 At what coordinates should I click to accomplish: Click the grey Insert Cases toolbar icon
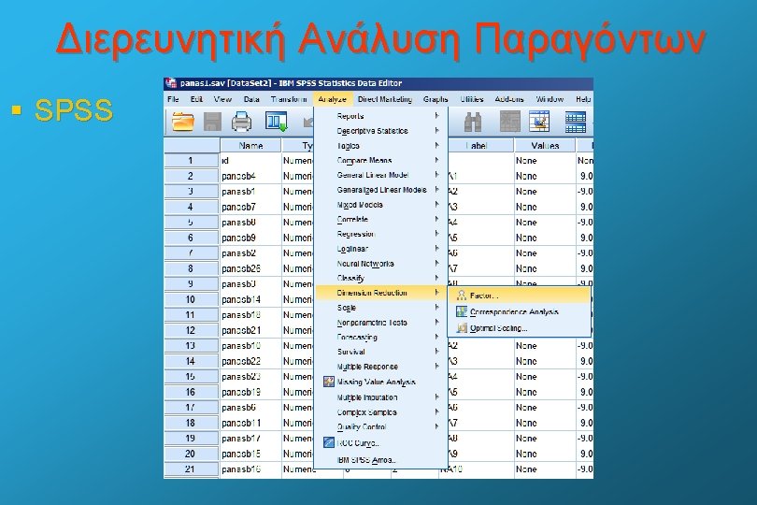(510, 122)
